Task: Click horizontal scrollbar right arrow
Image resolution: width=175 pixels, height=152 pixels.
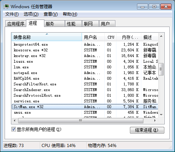Action: pyautogui.click(x=155, y=120)
